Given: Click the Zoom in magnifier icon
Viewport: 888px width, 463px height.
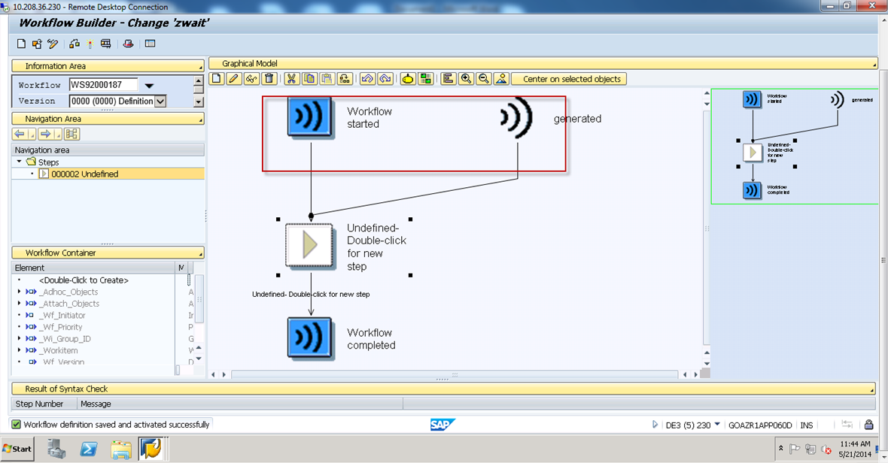Looking at the screenshot, I should pyautogui.click(x=466, y=79).
